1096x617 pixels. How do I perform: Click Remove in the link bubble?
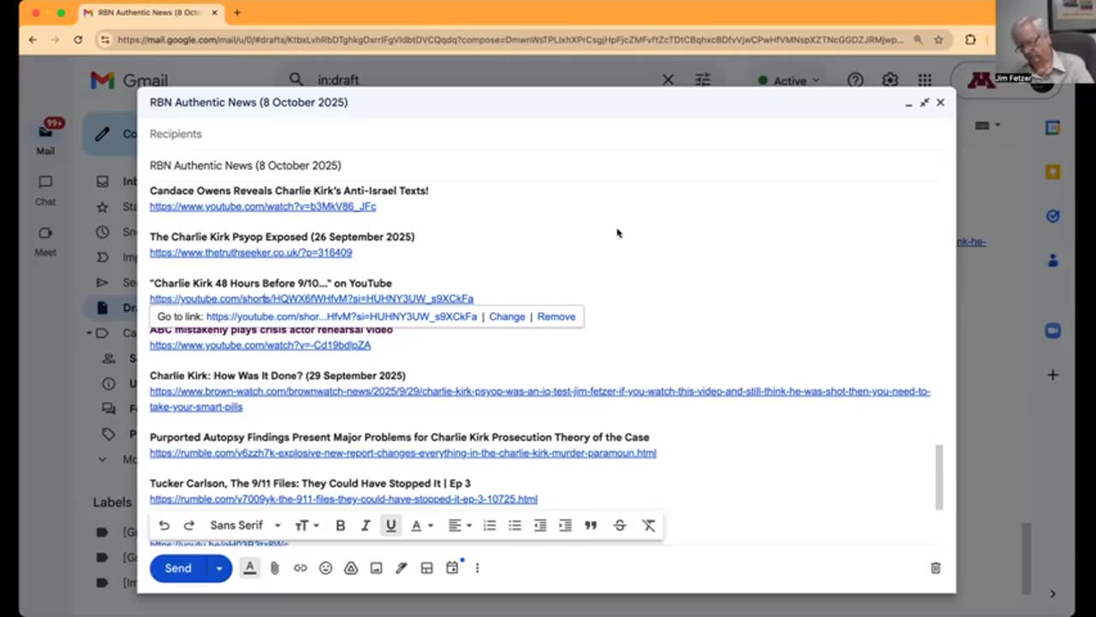(557, 317)
